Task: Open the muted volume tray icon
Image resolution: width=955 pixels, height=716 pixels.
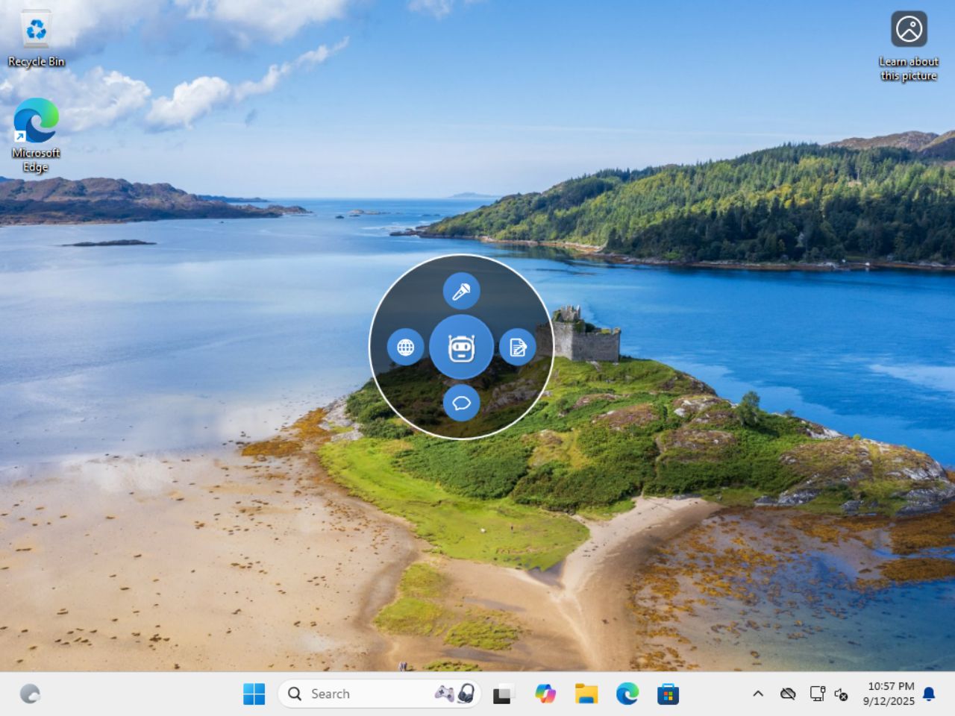Action: (841, 694)
